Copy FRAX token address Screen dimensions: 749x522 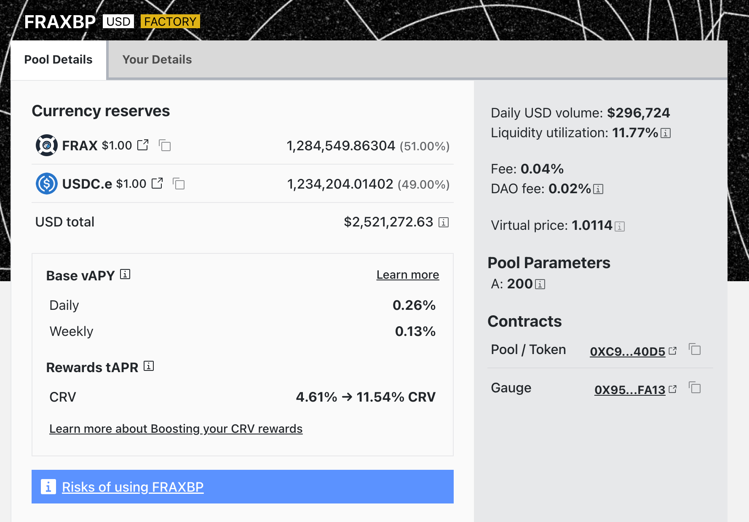point(165,146)
